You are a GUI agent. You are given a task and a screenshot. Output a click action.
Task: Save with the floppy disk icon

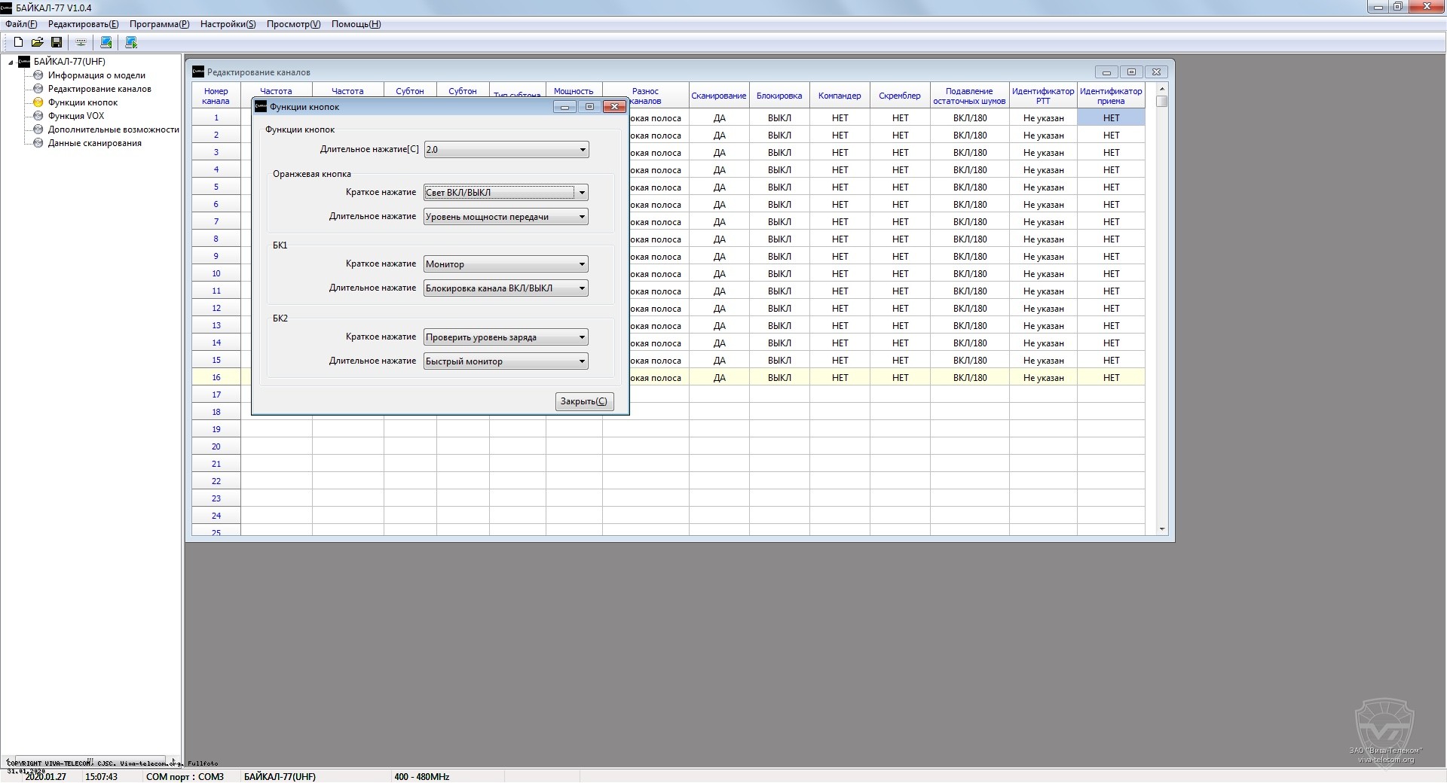[x=57, y=42]
